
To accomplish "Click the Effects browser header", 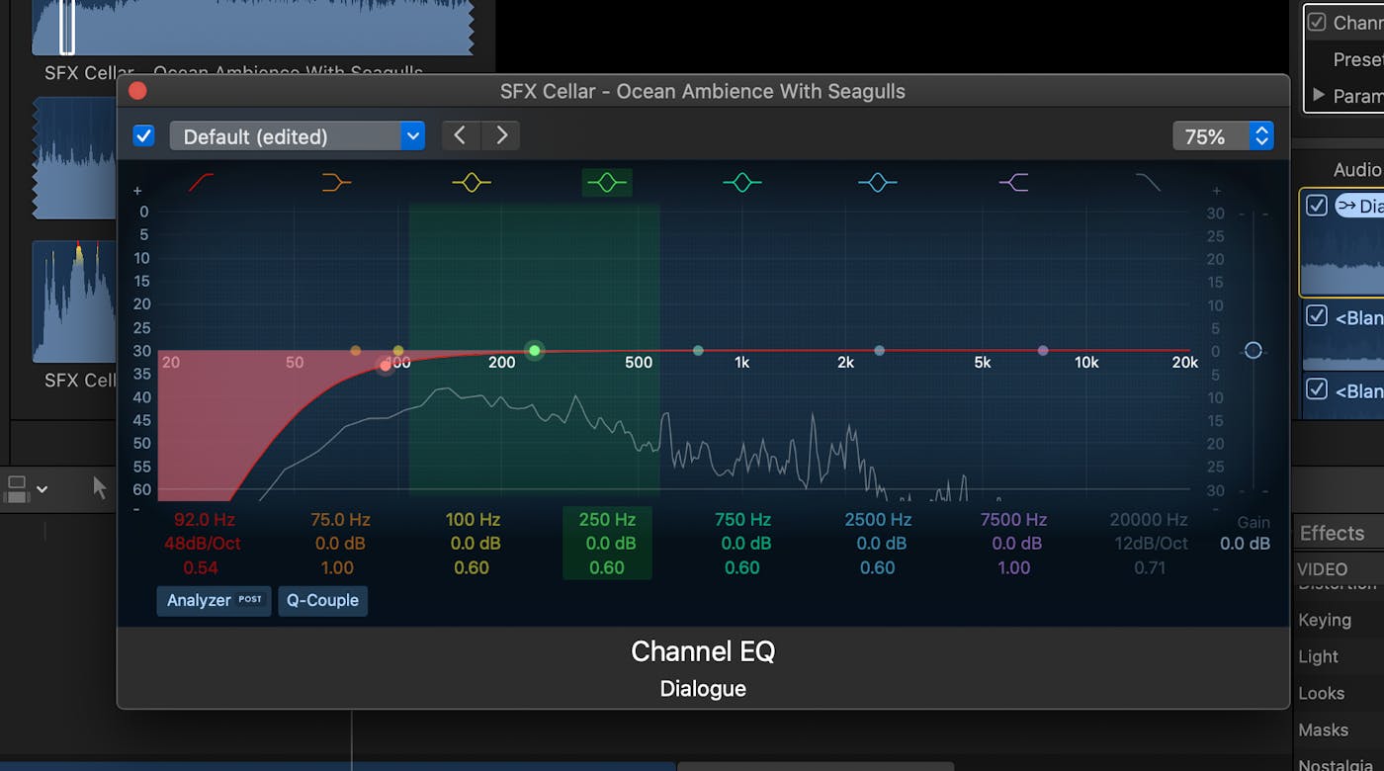I will point(1332,533).
